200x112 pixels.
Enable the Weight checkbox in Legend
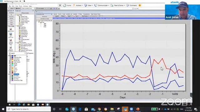click(x=11, y=65)
